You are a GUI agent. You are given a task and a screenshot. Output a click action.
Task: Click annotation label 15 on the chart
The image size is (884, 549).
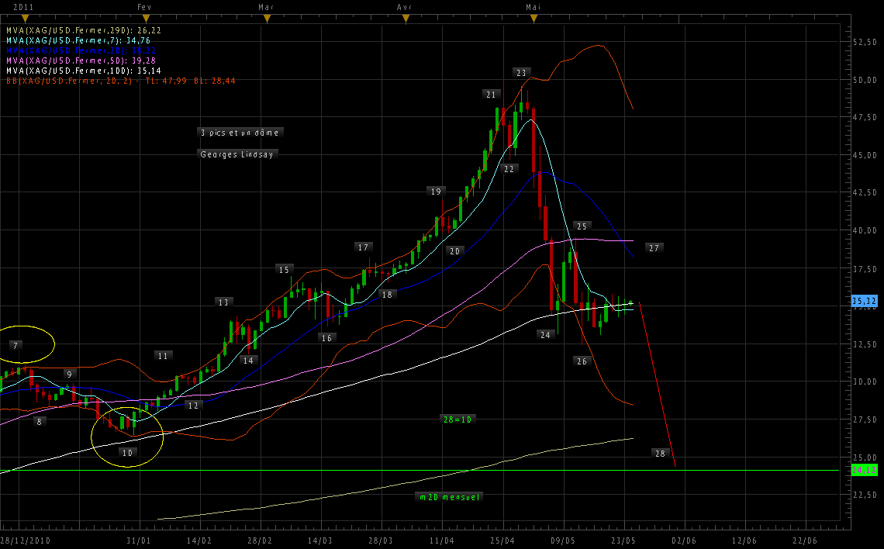285,269
